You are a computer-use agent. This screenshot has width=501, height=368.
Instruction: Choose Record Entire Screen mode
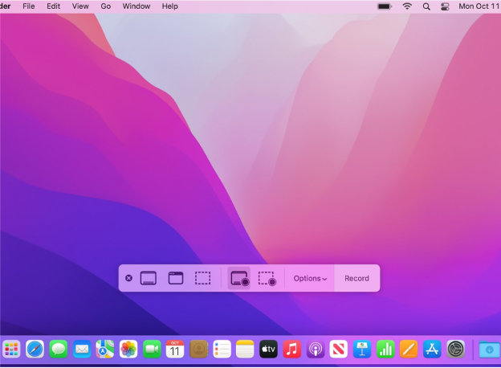click(x=239, y=279)
